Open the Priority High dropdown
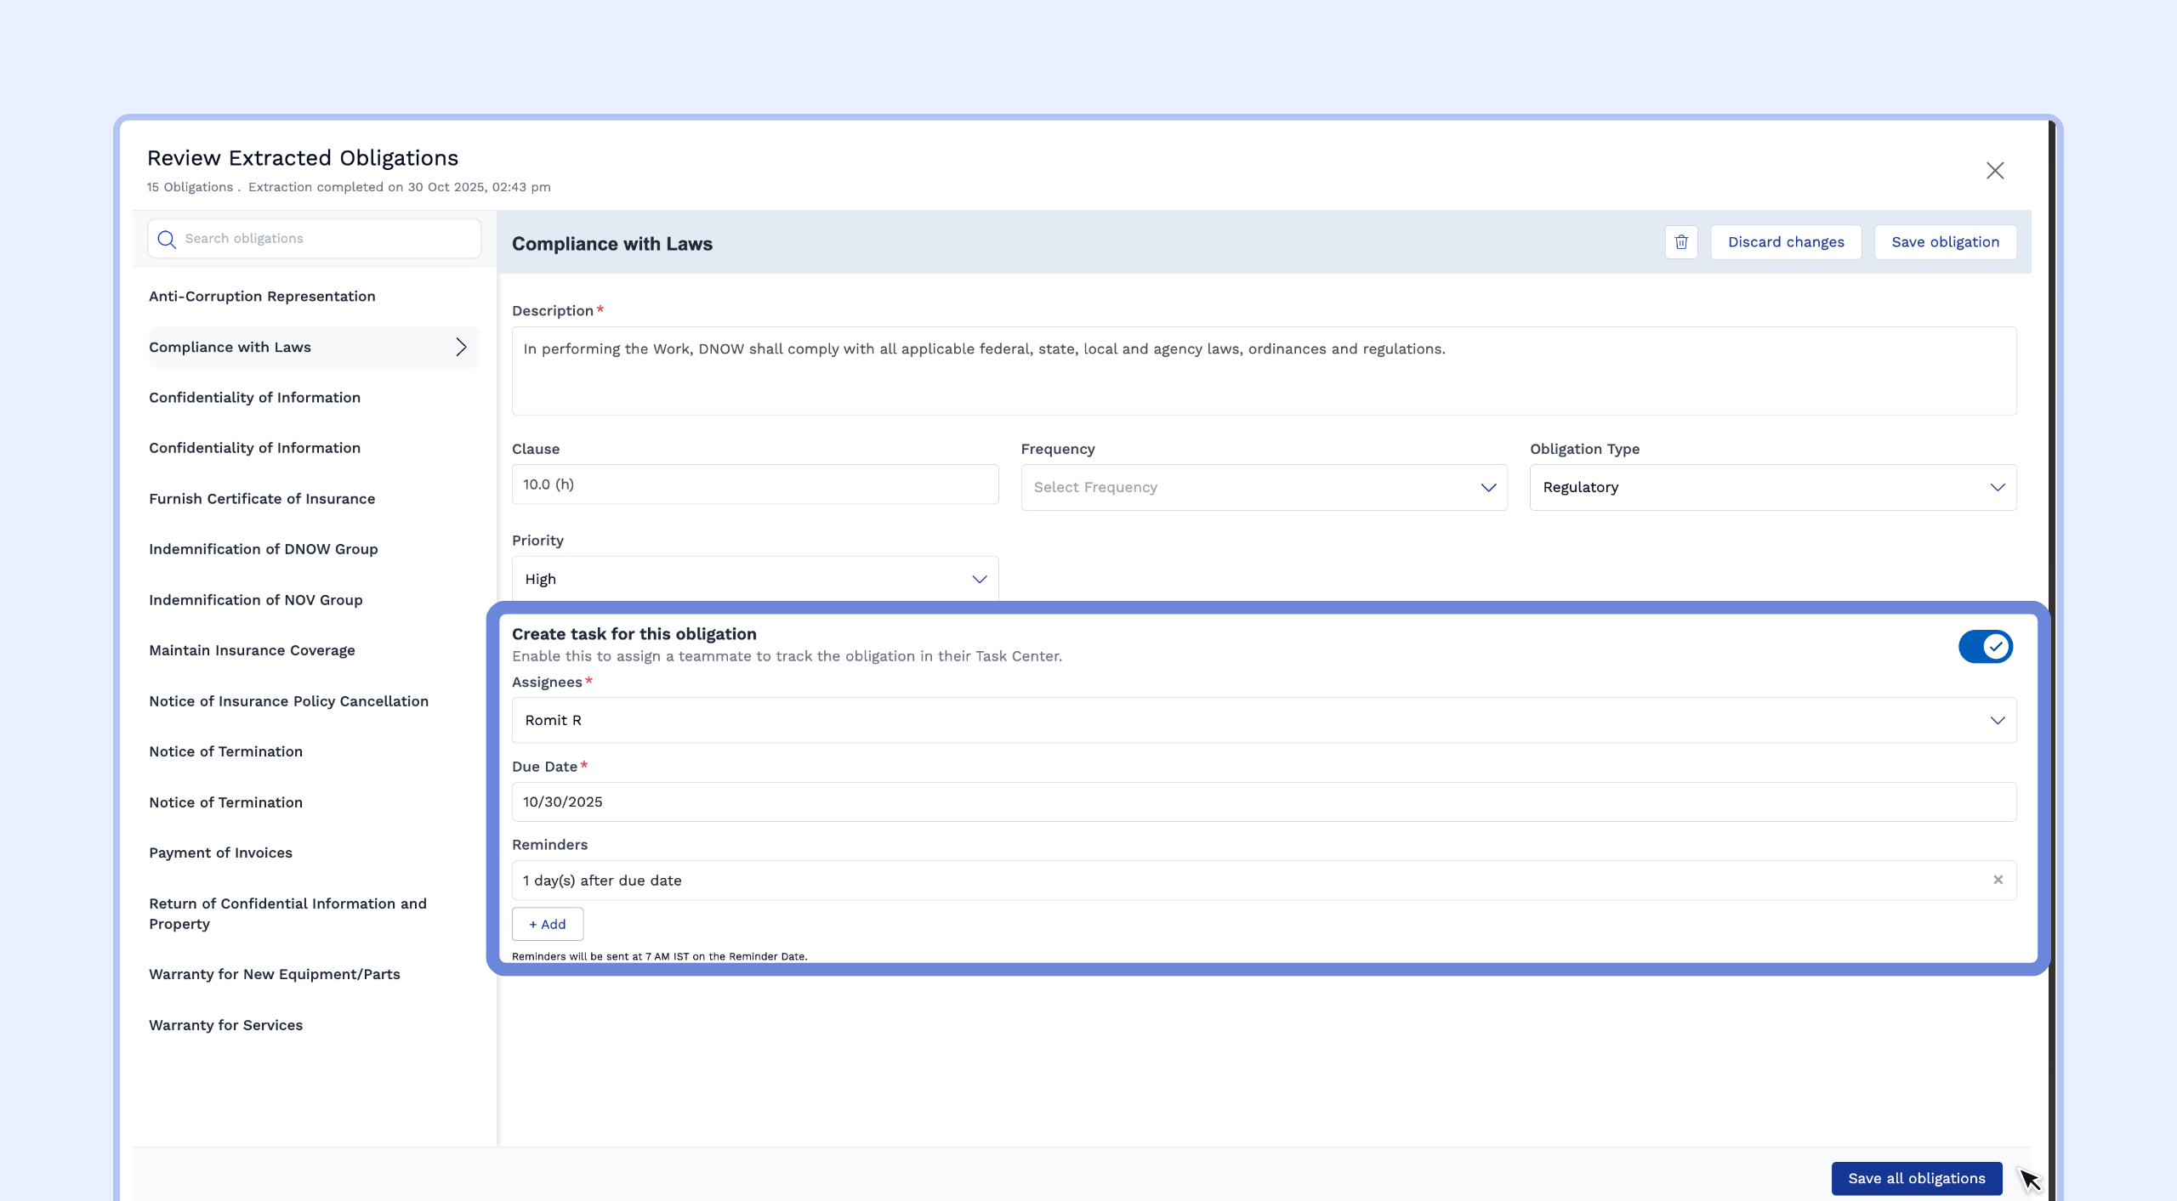Screen dimensions: 2177x1201 click(754, 579)
